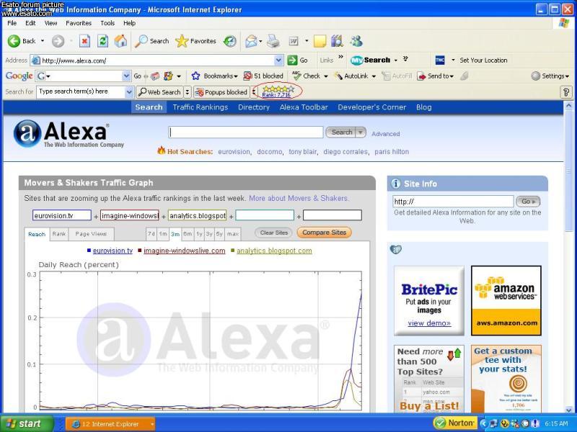Open the Tools menu
The height and width of the screenshot is (432, 577).
[x=107, y=23]
